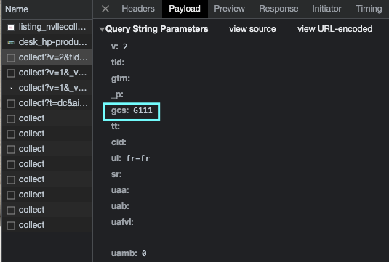Select the collect?v=2&tid... request
Image resolution: width=389 pixels, height=262 pixels.
tap(47, 57)
